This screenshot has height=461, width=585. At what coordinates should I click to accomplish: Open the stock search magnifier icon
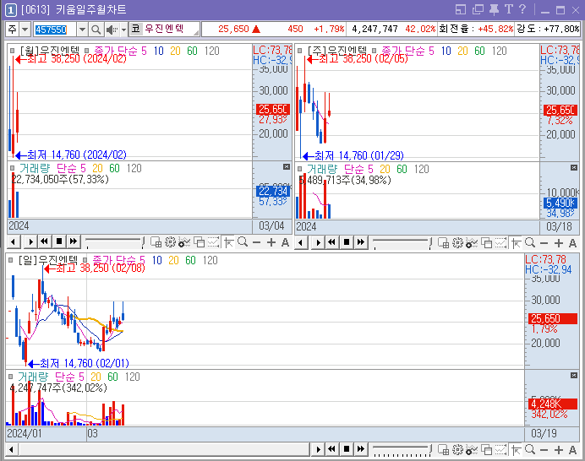click(96, 30)
